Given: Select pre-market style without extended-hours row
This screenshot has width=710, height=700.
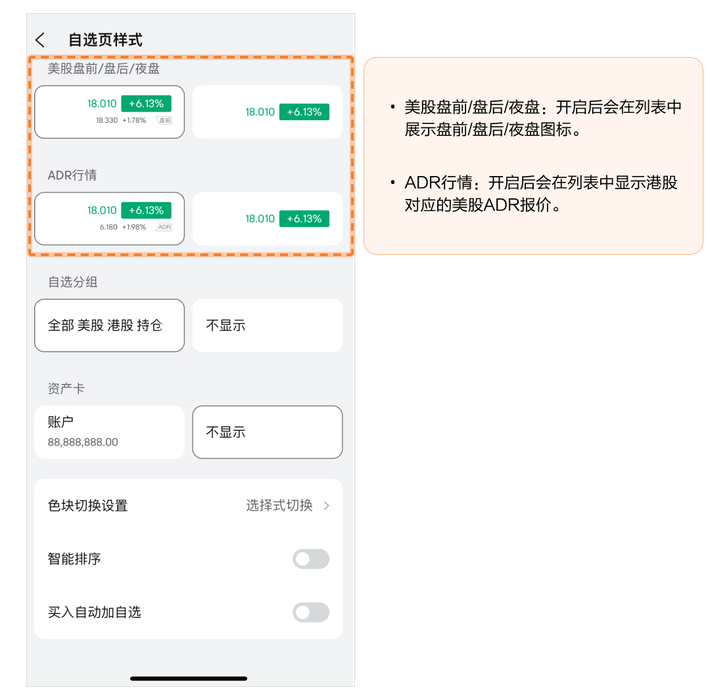Looking at the screenshot, I should [x=268, y=112].
